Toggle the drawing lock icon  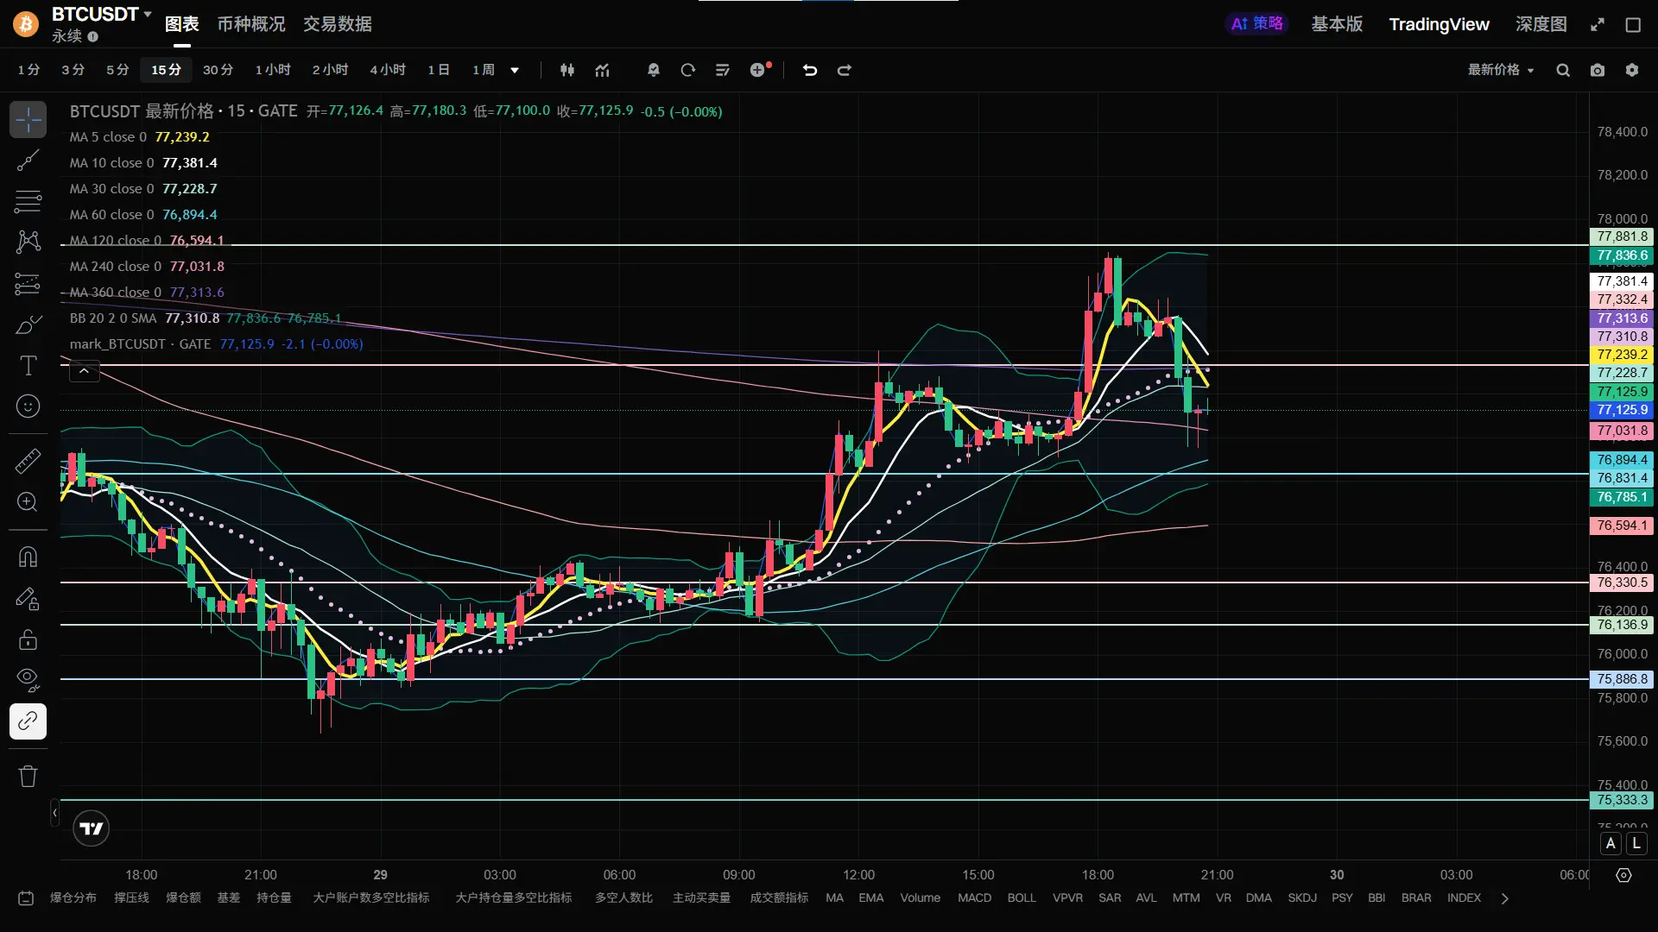[28, 639]
